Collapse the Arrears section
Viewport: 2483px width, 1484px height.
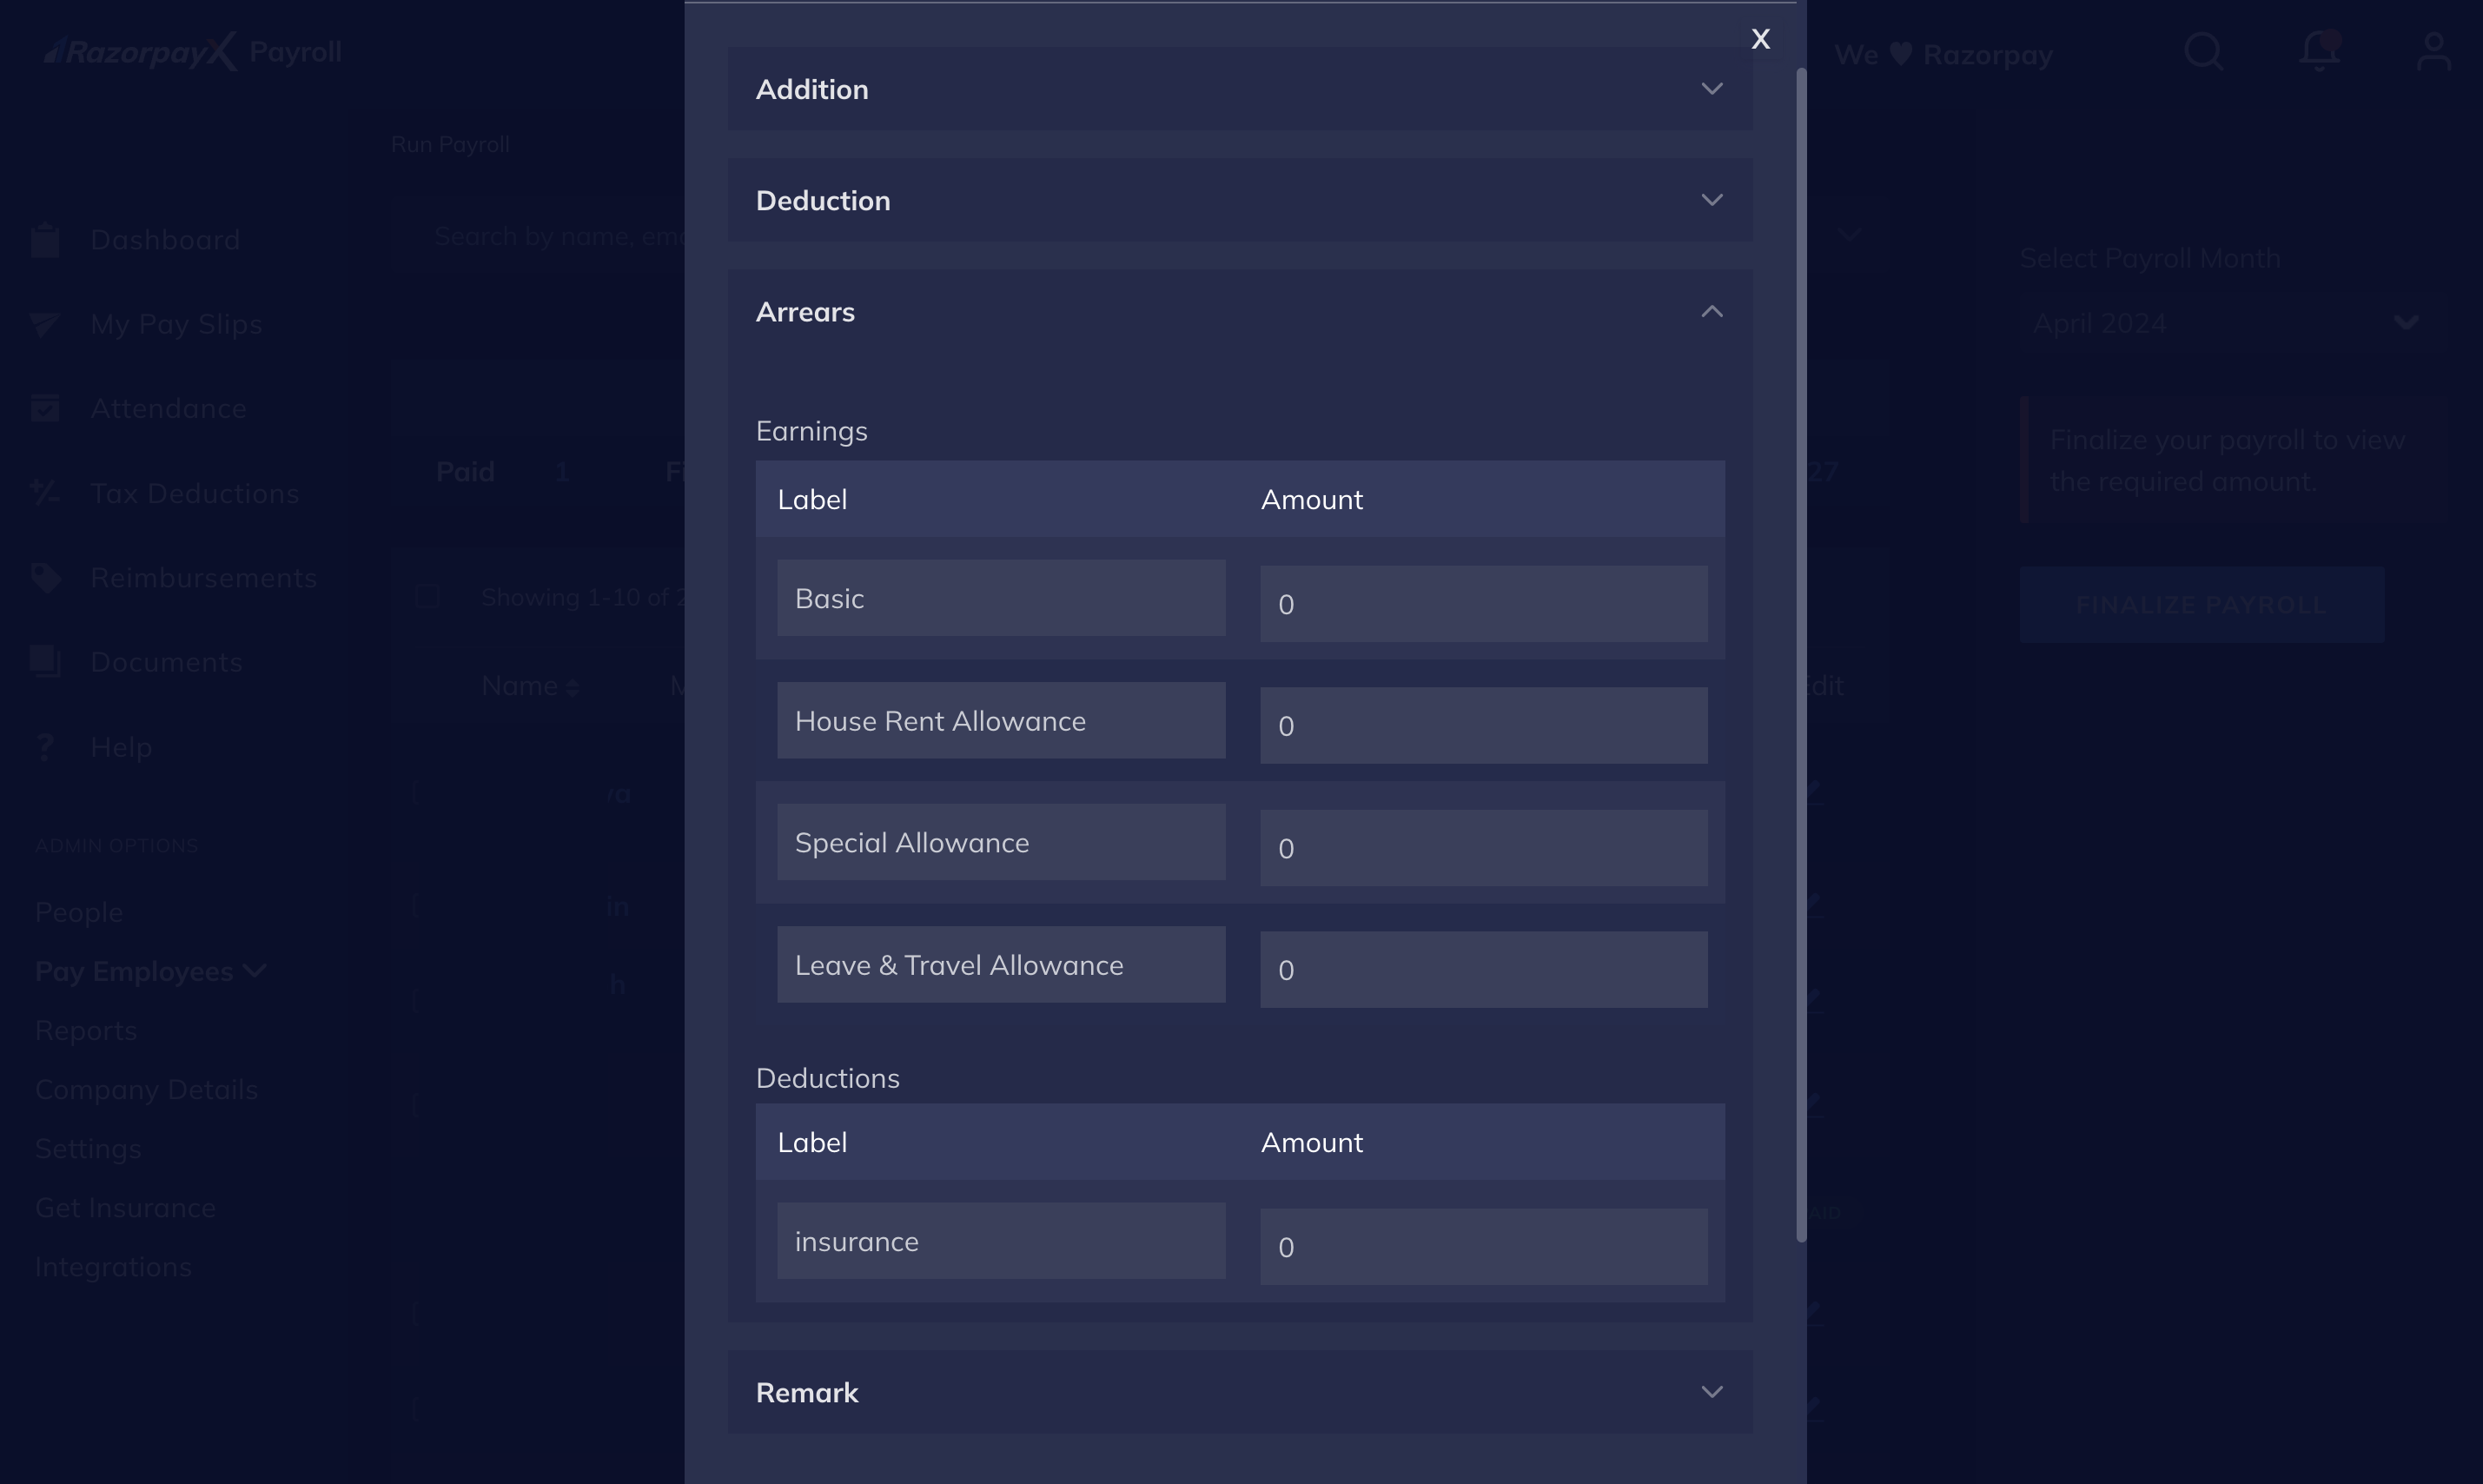(x=1240, y=312)
